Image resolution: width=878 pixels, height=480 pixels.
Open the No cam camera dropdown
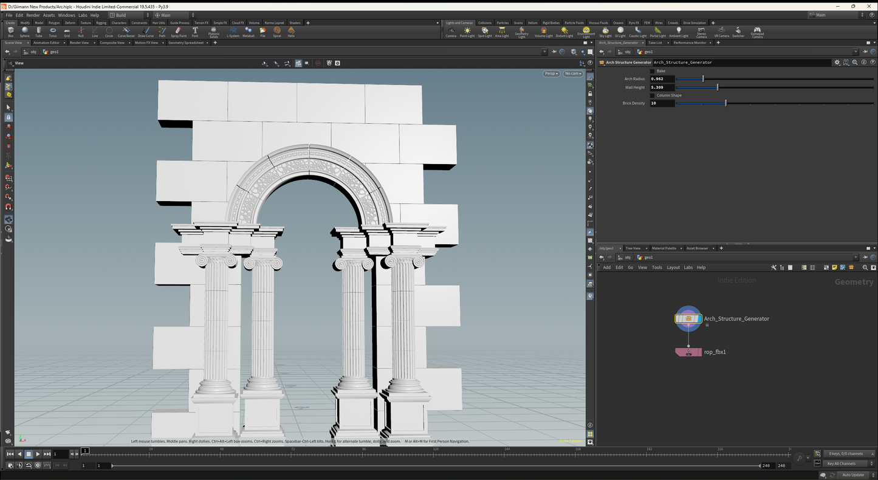tap(573, 74)
